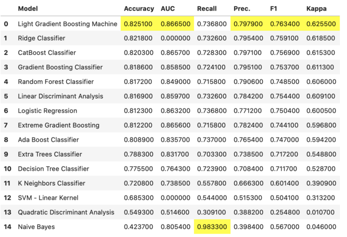Click highlighted accuracy value 0.825100
The image size is (347, 237).
pos(138,24)
